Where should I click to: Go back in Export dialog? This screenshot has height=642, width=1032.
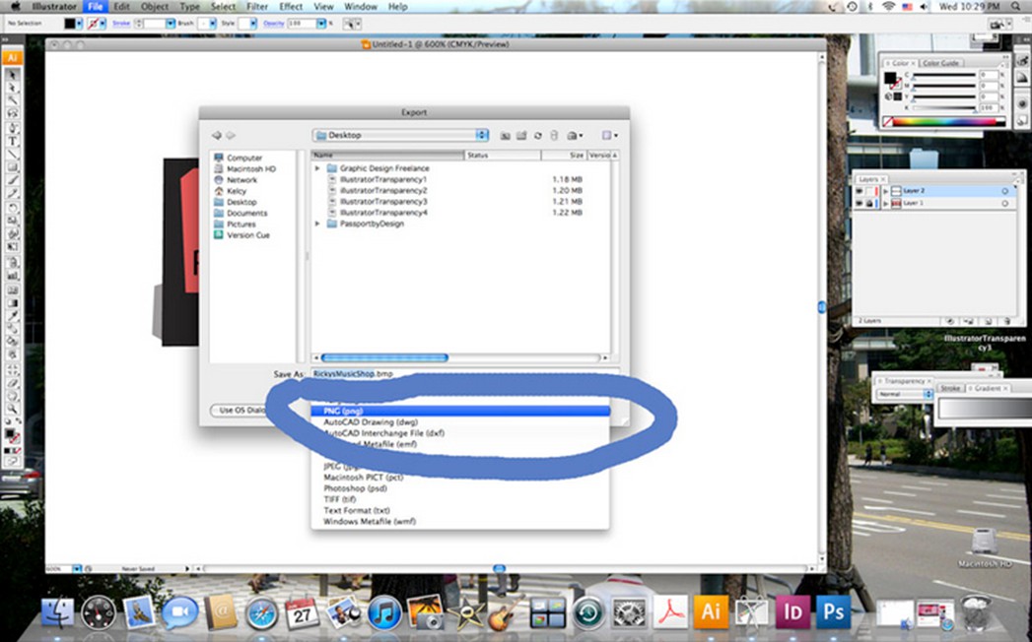[x=217, y=135]
